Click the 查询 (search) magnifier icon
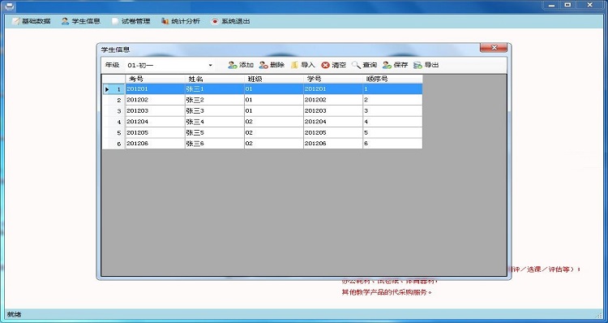The width and height of the screenshot is (608, 323). pos(356,65)
